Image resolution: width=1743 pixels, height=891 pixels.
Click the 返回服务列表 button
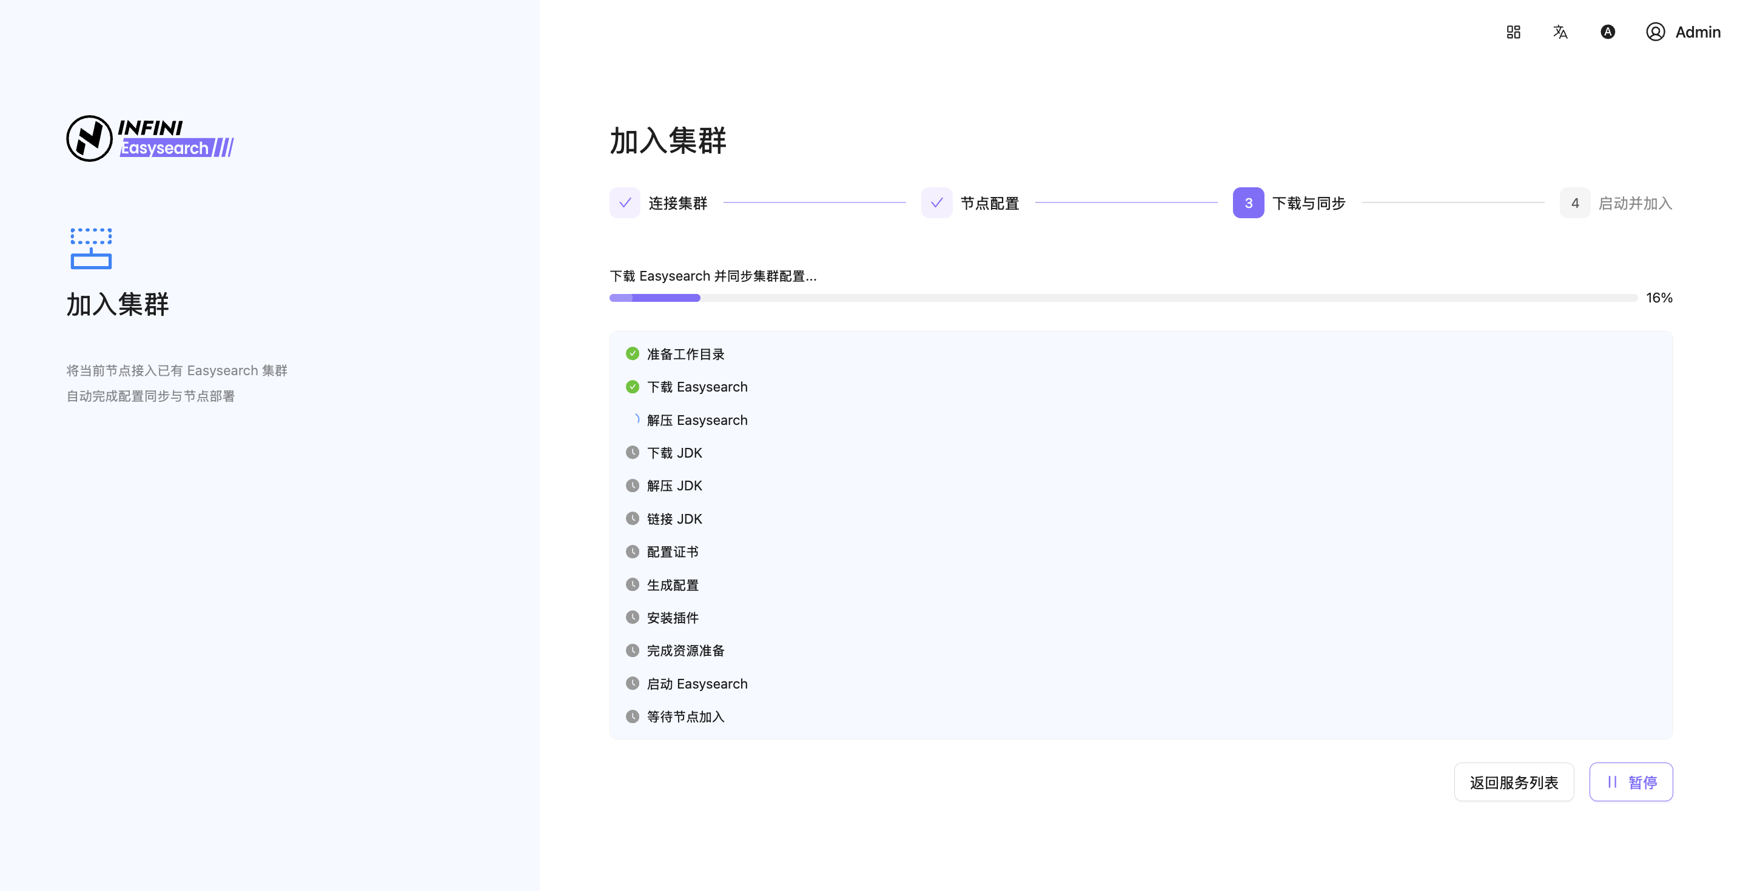(1514, 782)
